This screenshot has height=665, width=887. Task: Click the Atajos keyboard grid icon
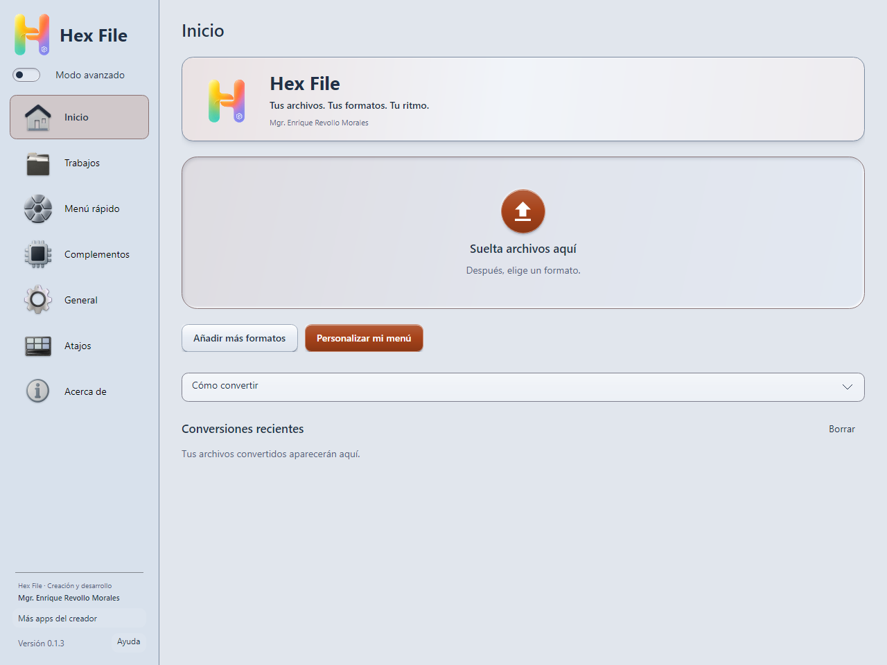click(x=38, y=346)
